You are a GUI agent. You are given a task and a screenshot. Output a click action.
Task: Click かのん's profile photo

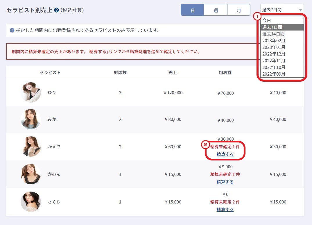coord(31,174)
